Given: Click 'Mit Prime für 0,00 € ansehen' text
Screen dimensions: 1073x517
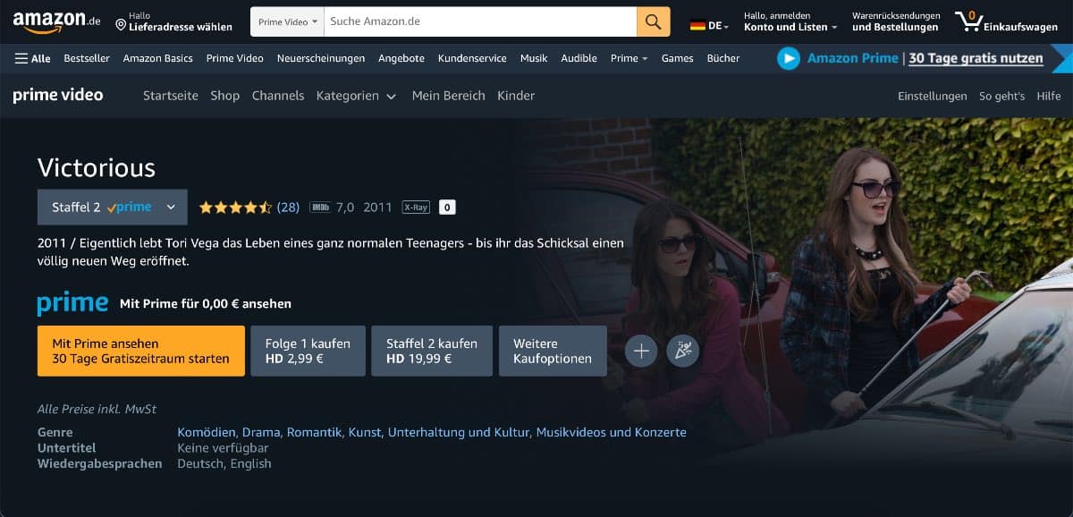Looking at the screenshot, I should [x=206, y=304].
